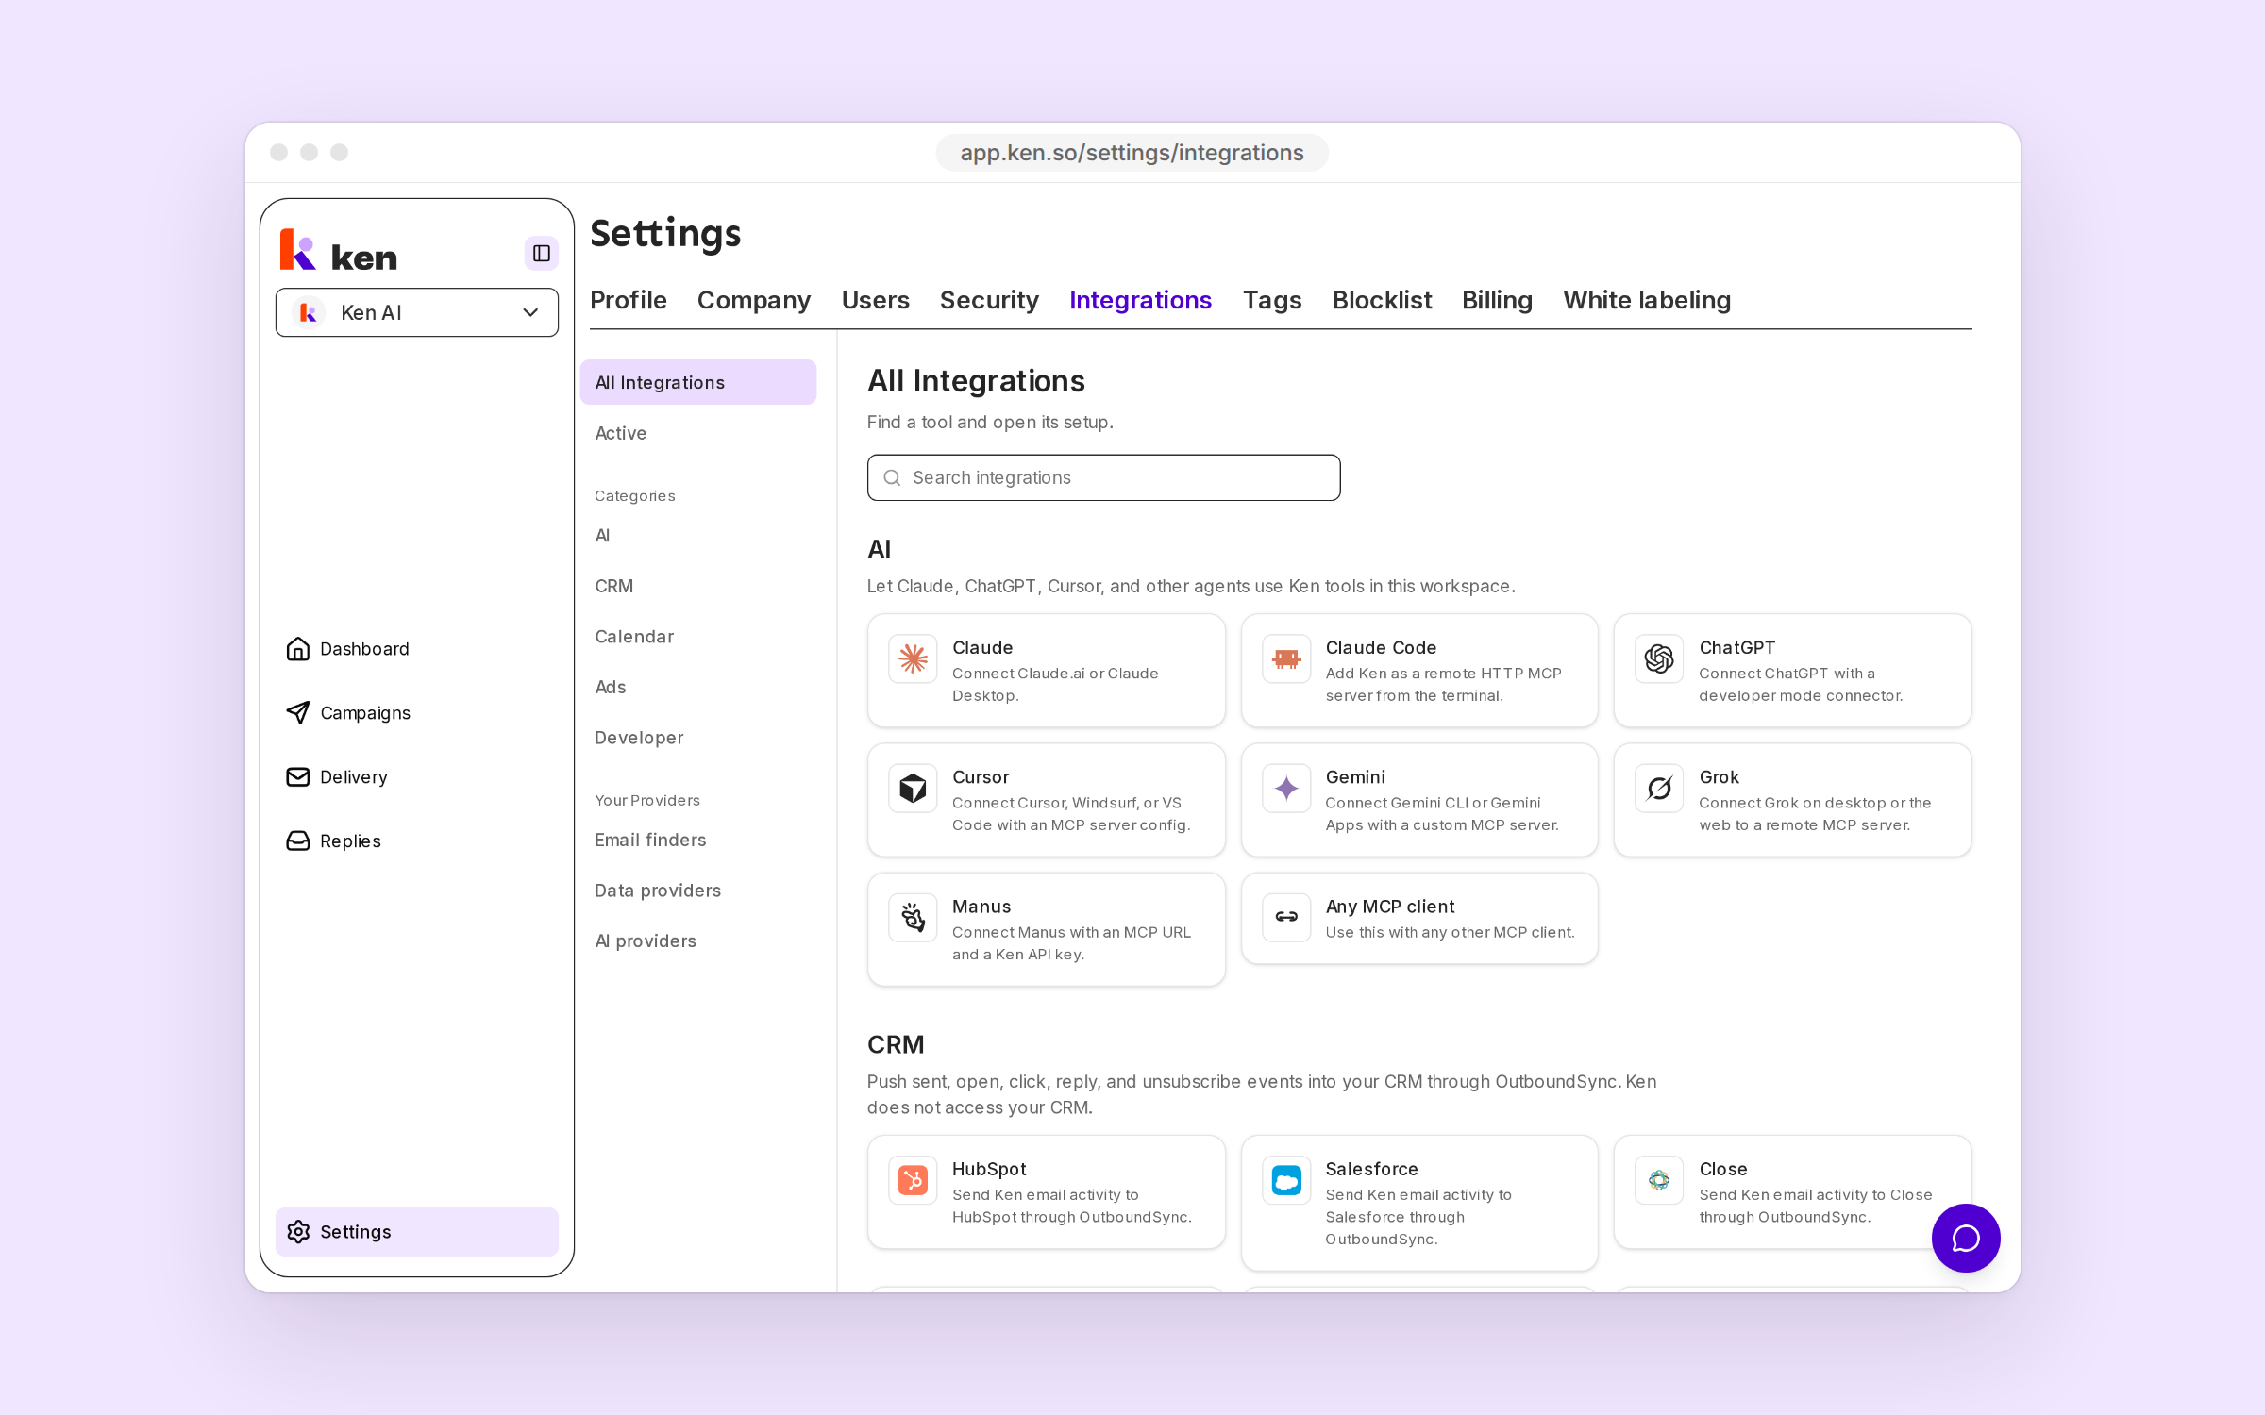Click the Salesforce cloud icon
Viewport: 2265px width, 1415px height.
pyautogui.click(x=1286, y=1180)
